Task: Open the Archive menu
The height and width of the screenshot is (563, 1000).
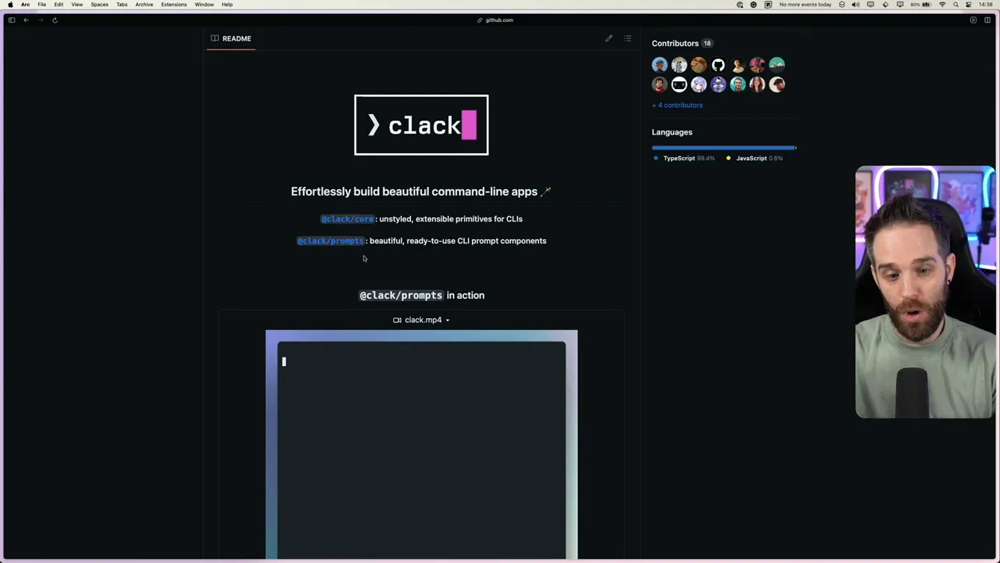Action: (x=144, y=5)
